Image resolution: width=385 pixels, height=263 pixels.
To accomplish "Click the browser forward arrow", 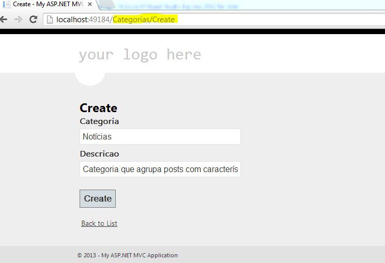I will point(18,20).
